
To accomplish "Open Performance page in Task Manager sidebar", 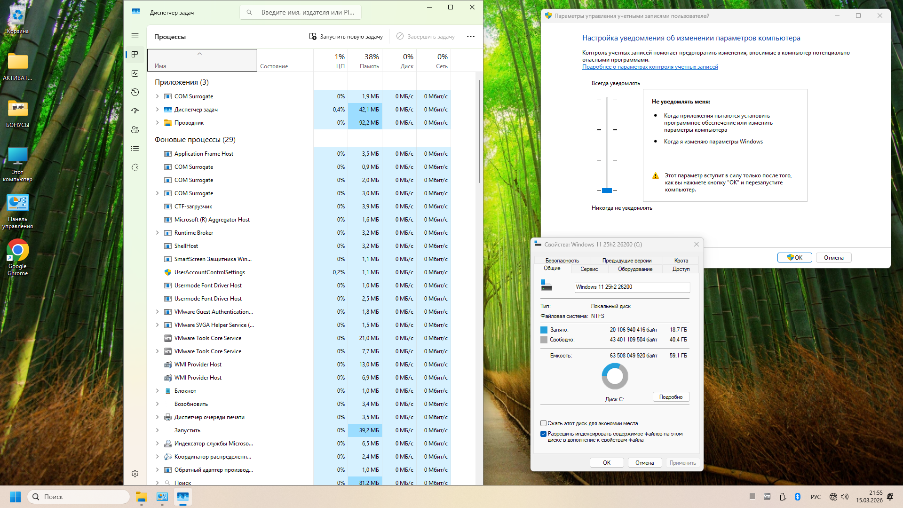I will tap(135, 73).
